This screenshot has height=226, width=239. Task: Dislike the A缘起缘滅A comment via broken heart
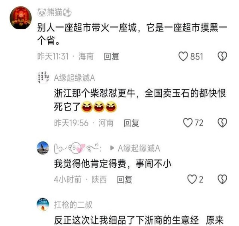(x=222, y=123)
